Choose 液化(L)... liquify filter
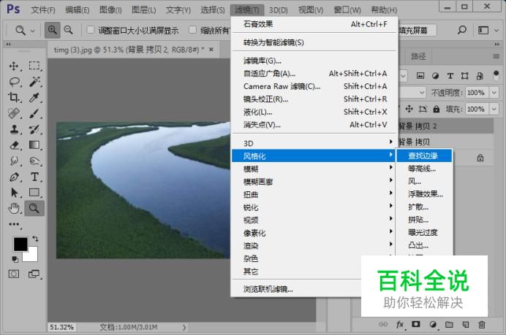This screenshot has width=506, height=335. 314,112
